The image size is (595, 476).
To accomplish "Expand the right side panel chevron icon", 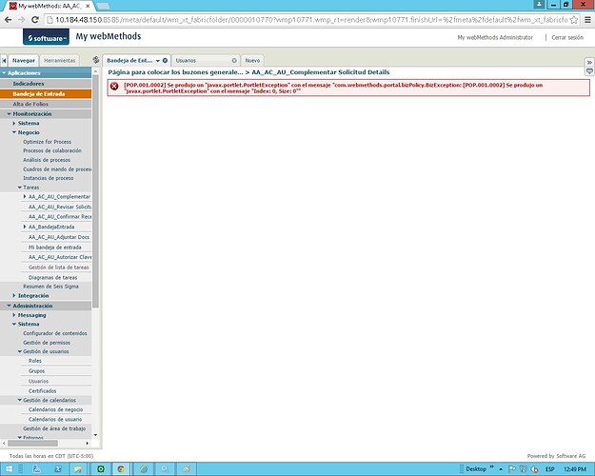I will 589,62.
